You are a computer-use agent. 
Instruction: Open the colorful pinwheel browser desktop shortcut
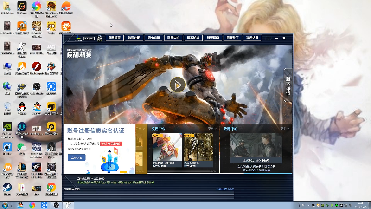pyautogui.click(x=37, y=9)
